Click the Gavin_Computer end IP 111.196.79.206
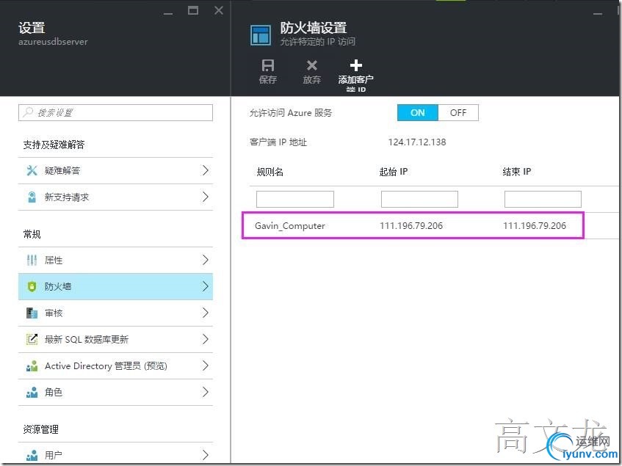 pyautogui.click(x=535, y=226)
